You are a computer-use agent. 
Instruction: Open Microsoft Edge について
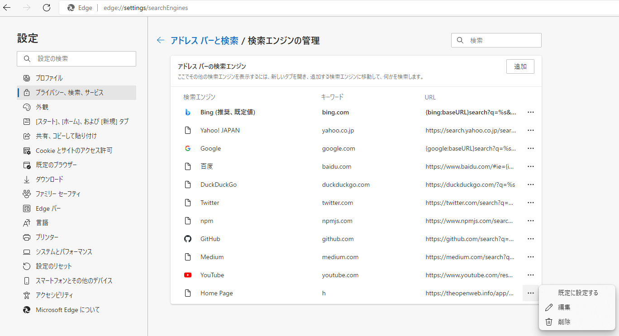pyautogui.click(x=76, y=310)
